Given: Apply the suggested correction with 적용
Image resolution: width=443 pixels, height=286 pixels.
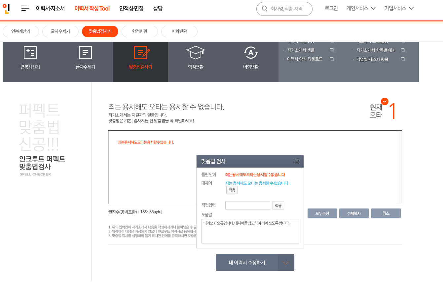Looking at the screenshot, I should click(x=232, y=190).
